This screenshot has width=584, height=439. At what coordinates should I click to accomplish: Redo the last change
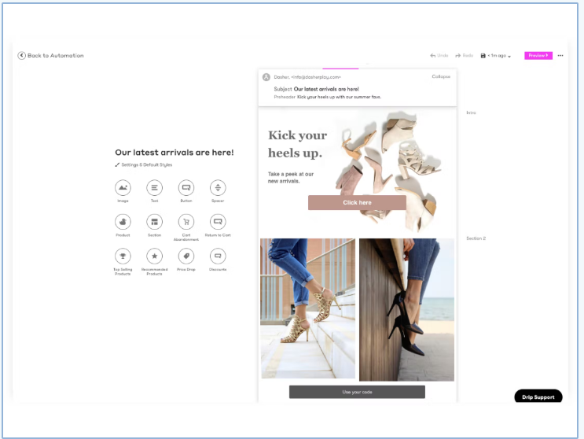(x=464, y=56)
